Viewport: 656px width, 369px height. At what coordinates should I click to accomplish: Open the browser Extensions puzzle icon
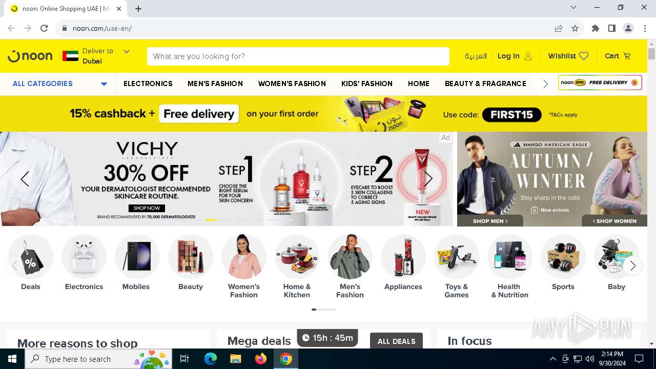[x=596, y=28]
